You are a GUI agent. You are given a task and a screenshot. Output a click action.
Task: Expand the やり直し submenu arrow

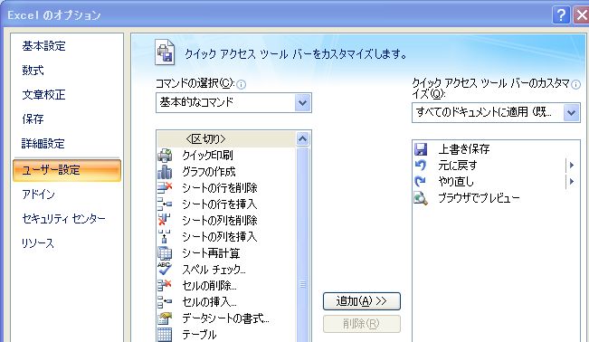coord(571,182)
